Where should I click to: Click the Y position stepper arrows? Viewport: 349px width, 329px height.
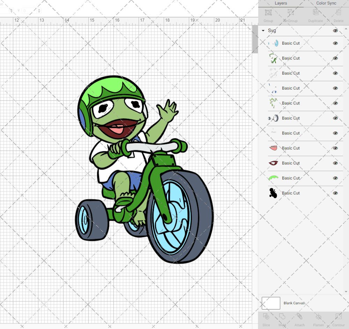click(39, 11)
